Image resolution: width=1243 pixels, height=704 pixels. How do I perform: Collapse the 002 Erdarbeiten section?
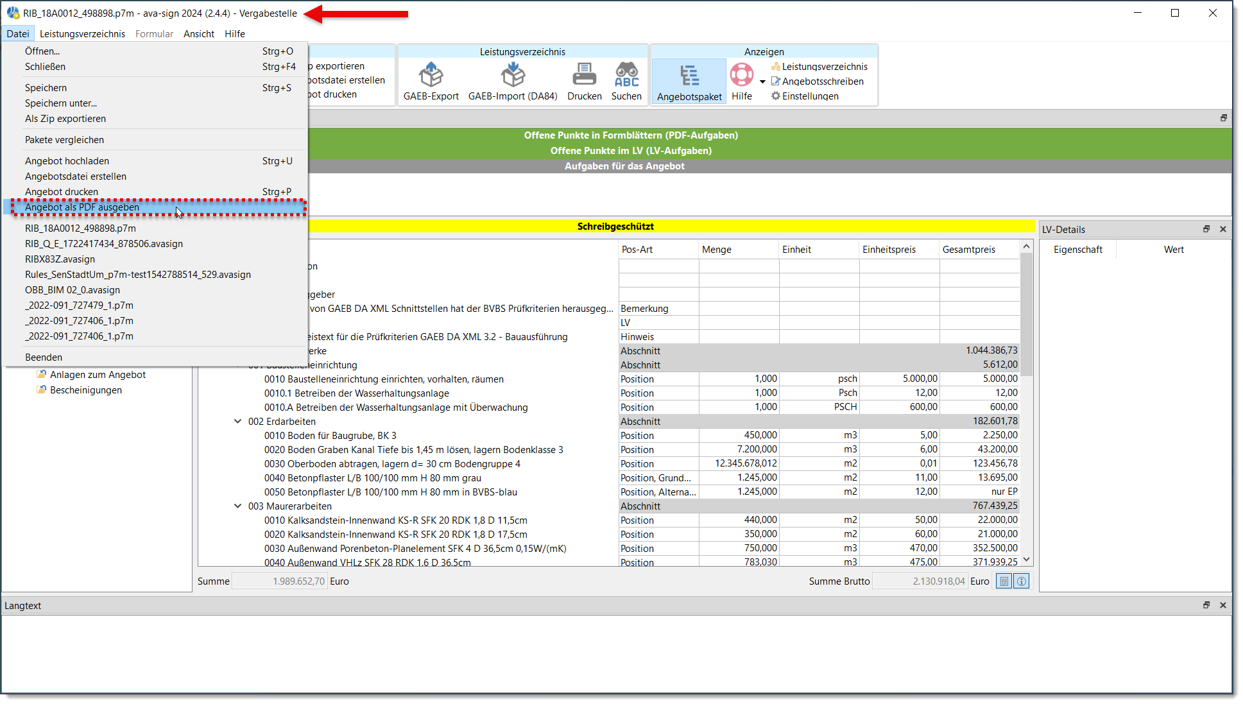click(x=237, y=422)
